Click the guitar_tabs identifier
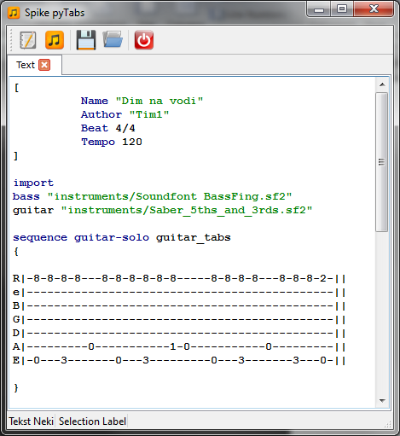The height and width of the screenshot is (436, 400). [x=194, y=237]
